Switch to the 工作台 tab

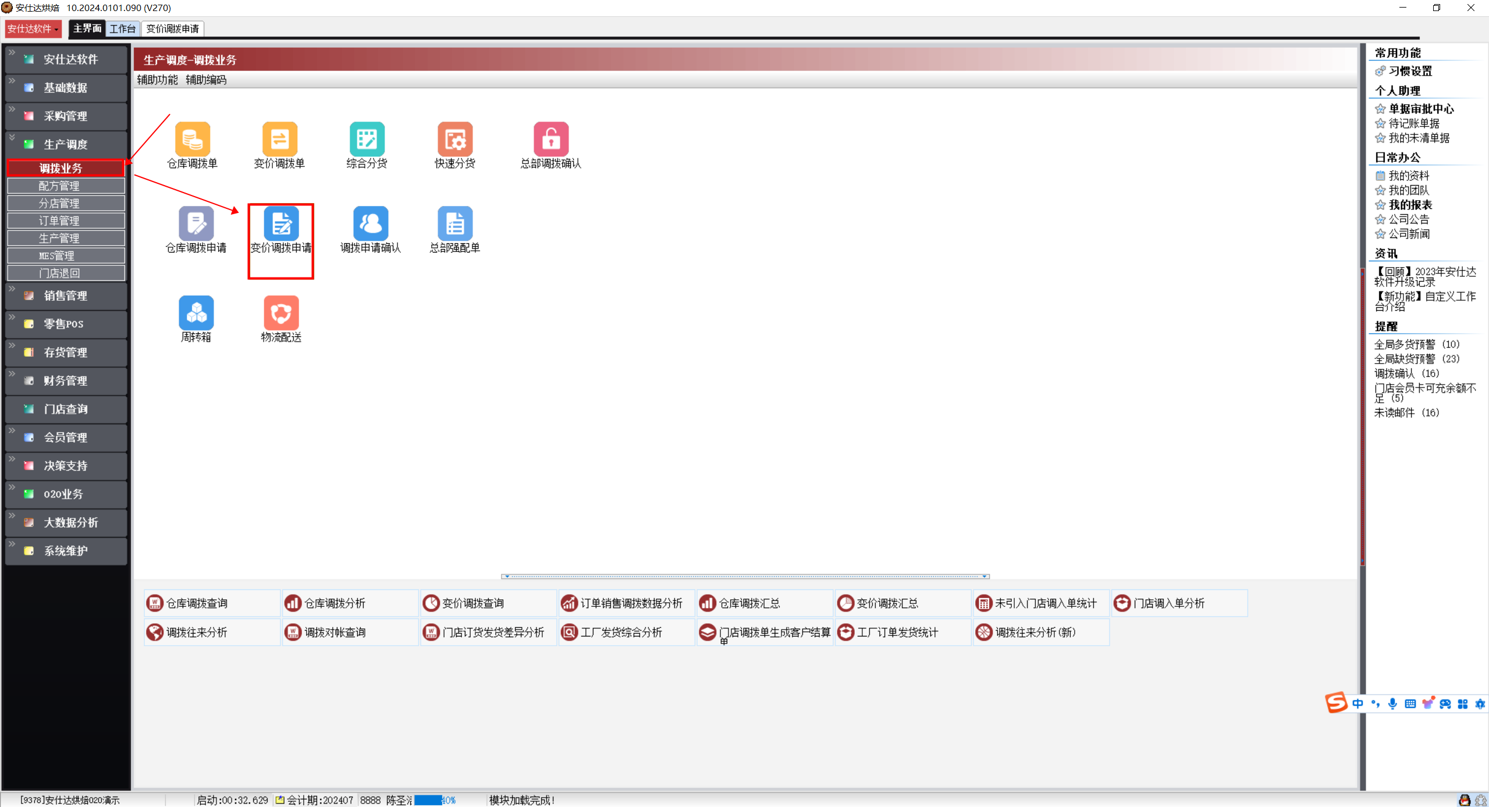pyautogui.click(x=122, y=29)
